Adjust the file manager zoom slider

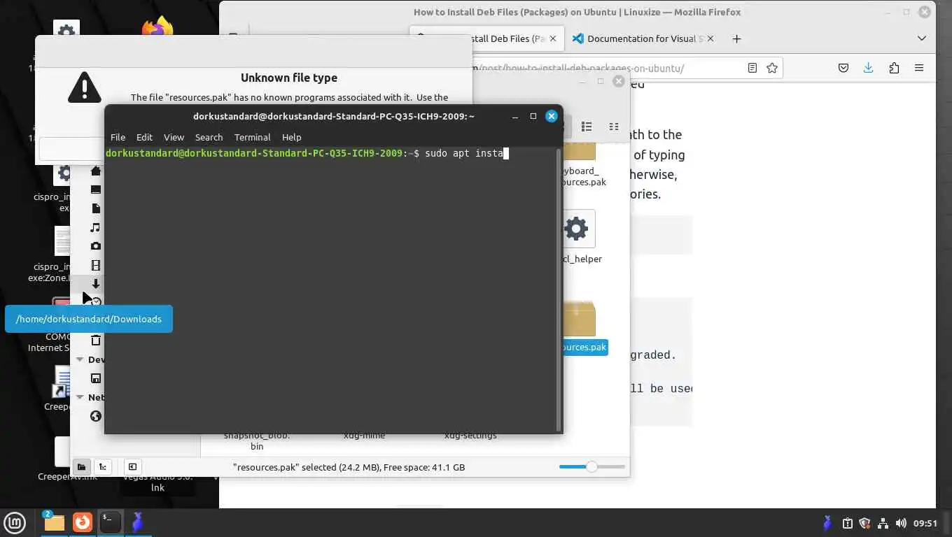(x=591, y=466)
